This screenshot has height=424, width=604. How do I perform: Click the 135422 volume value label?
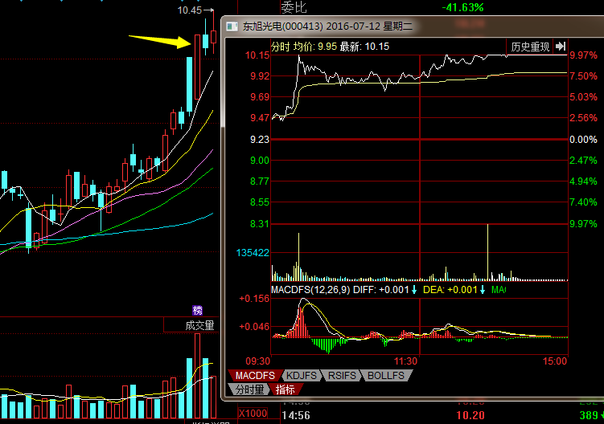(x=253, y=253)
